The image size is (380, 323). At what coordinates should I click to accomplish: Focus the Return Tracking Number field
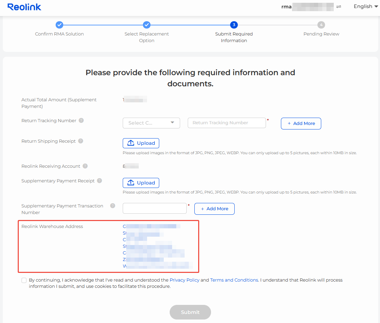[227, 123]
